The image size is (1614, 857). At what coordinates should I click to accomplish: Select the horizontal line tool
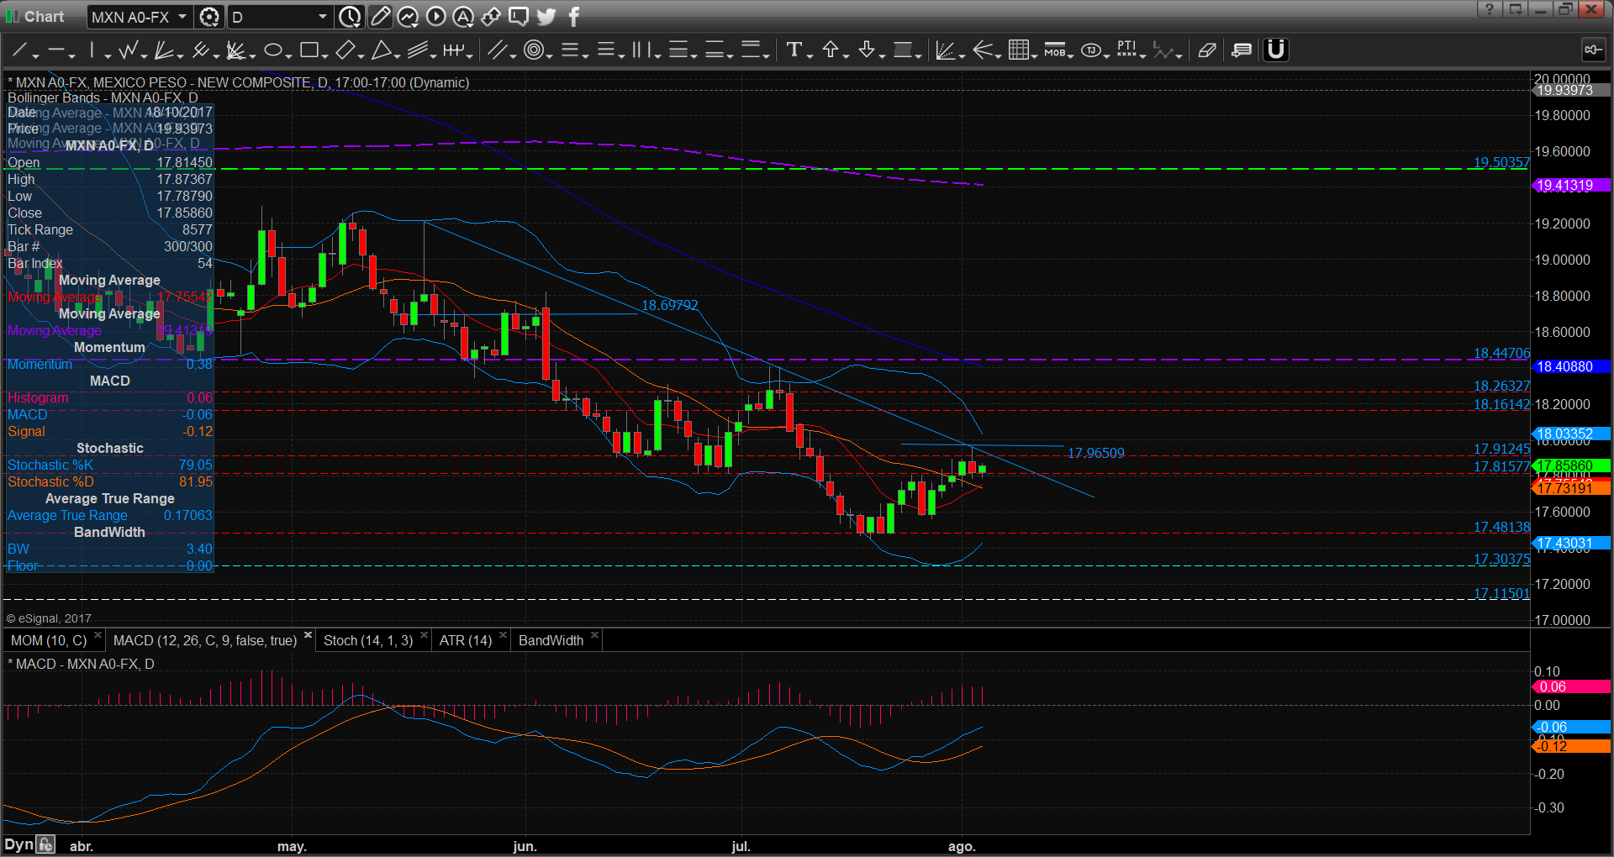tap(56, 51)
